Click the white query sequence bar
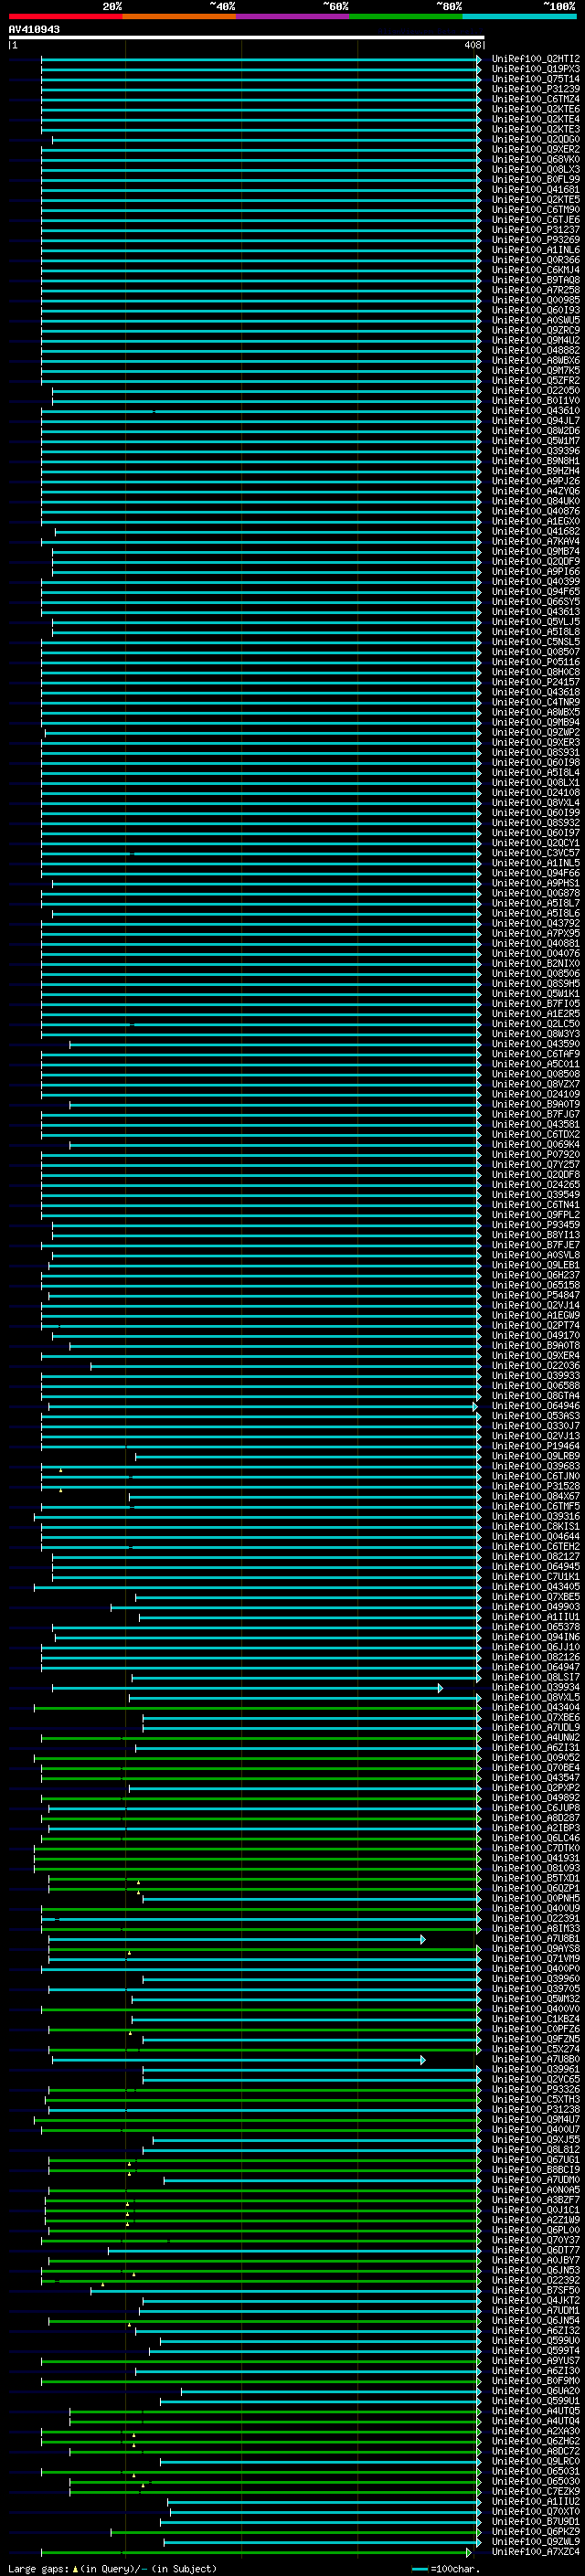585x2576 pixels. 246,38
